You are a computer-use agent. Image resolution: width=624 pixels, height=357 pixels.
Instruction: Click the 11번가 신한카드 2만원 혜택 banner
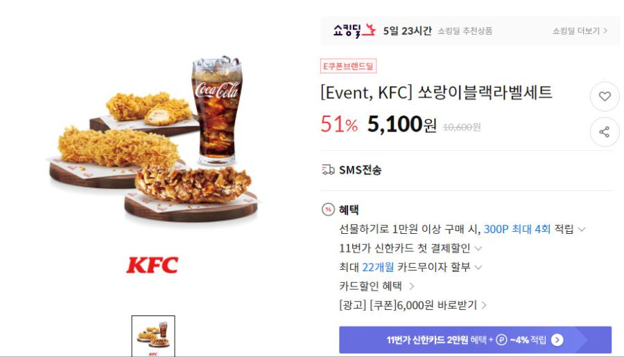475,340
